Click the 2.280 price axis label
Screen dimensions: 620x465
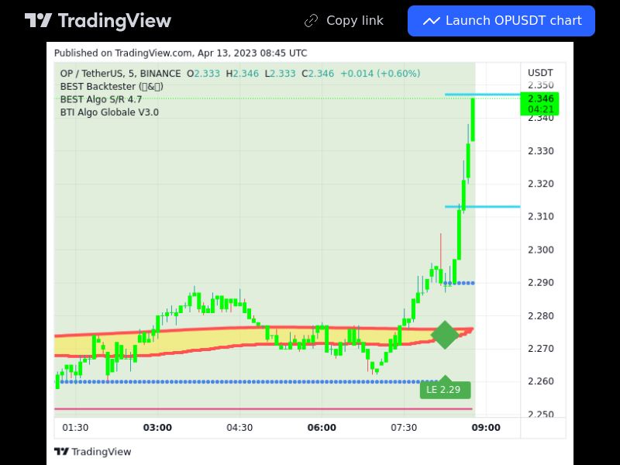point(540,316)
